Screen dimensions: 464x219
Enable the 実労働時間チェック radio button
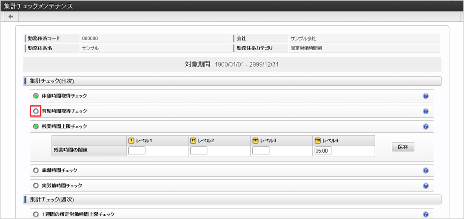coord(36,185)
